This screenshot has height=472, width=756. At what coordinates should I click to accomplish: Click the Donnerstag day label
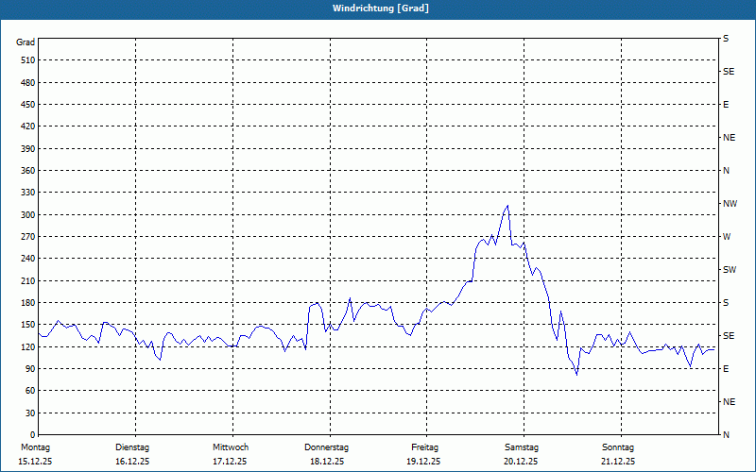coord(327,447)
